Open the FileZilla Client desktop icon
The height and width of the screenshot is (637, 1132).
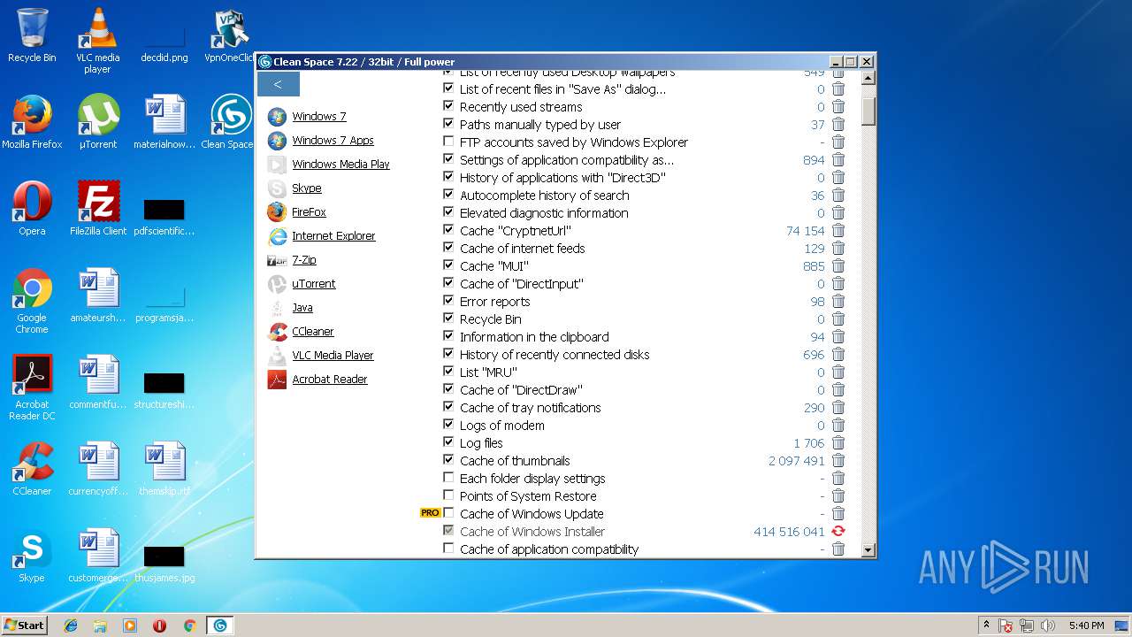click(98, 209)
